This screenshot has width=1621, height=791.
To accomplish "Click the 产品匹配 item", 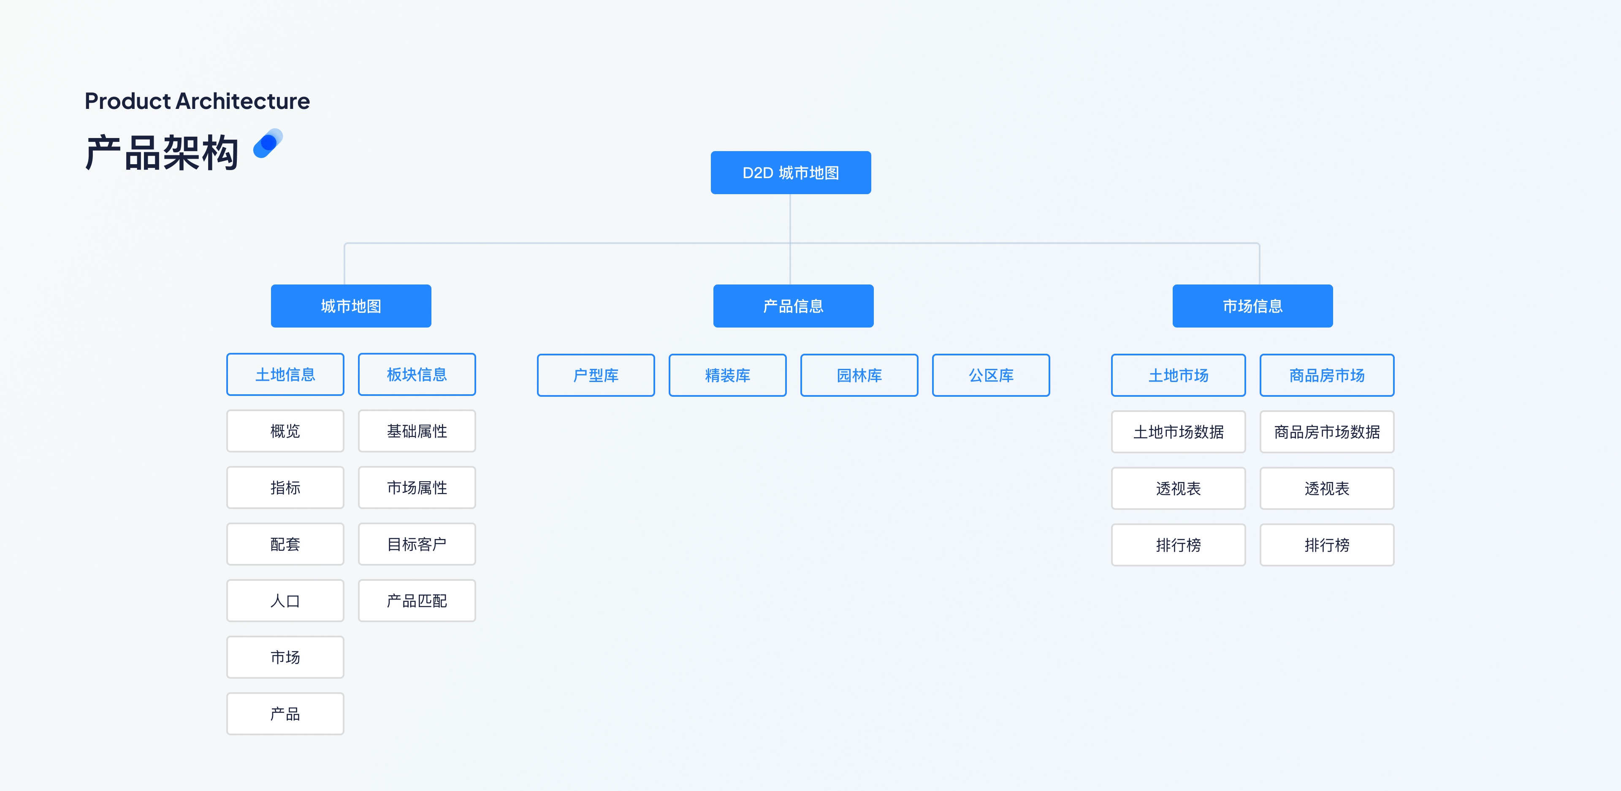I will tap(417, 601).
